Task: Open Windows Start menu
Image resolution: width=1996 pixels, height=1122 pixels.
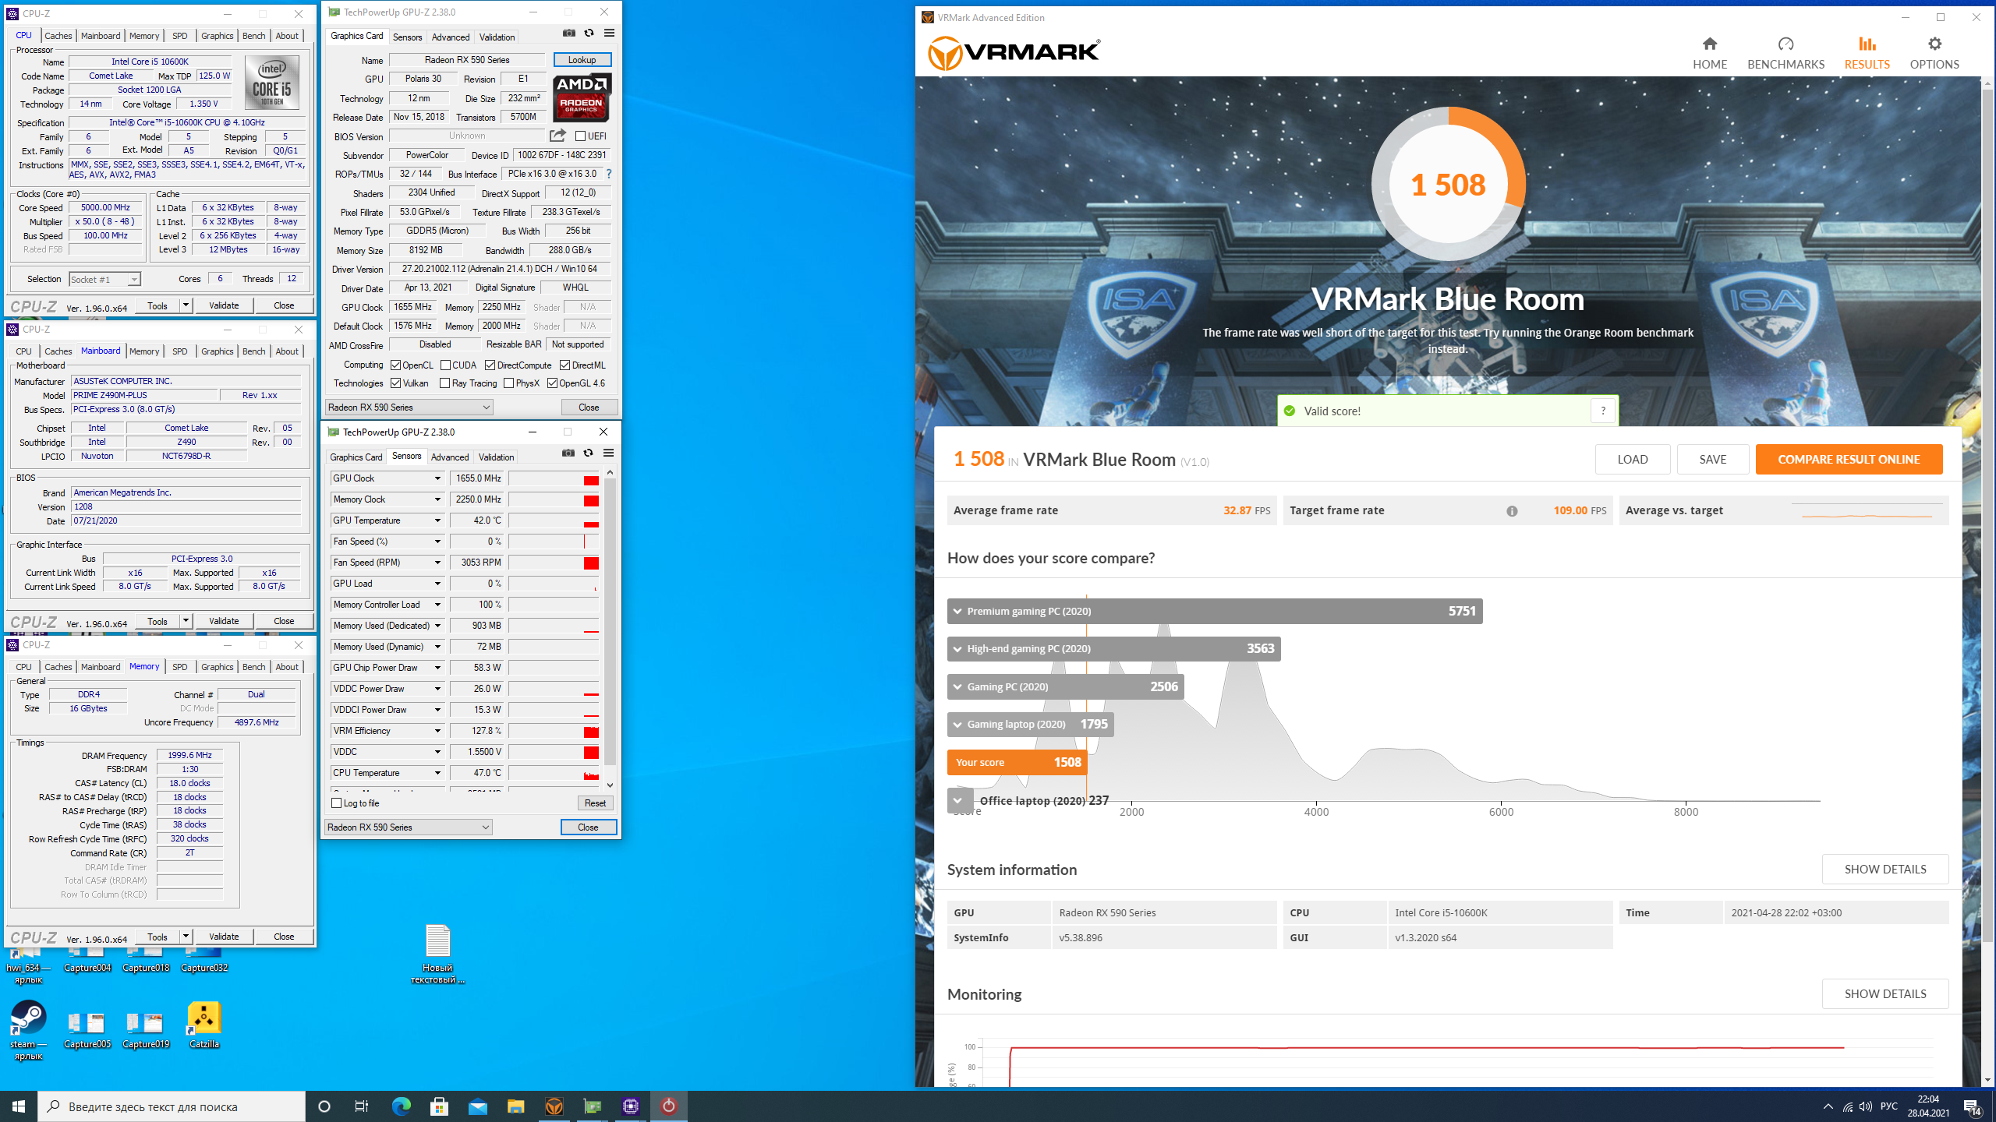Action: click(19, 1106)
